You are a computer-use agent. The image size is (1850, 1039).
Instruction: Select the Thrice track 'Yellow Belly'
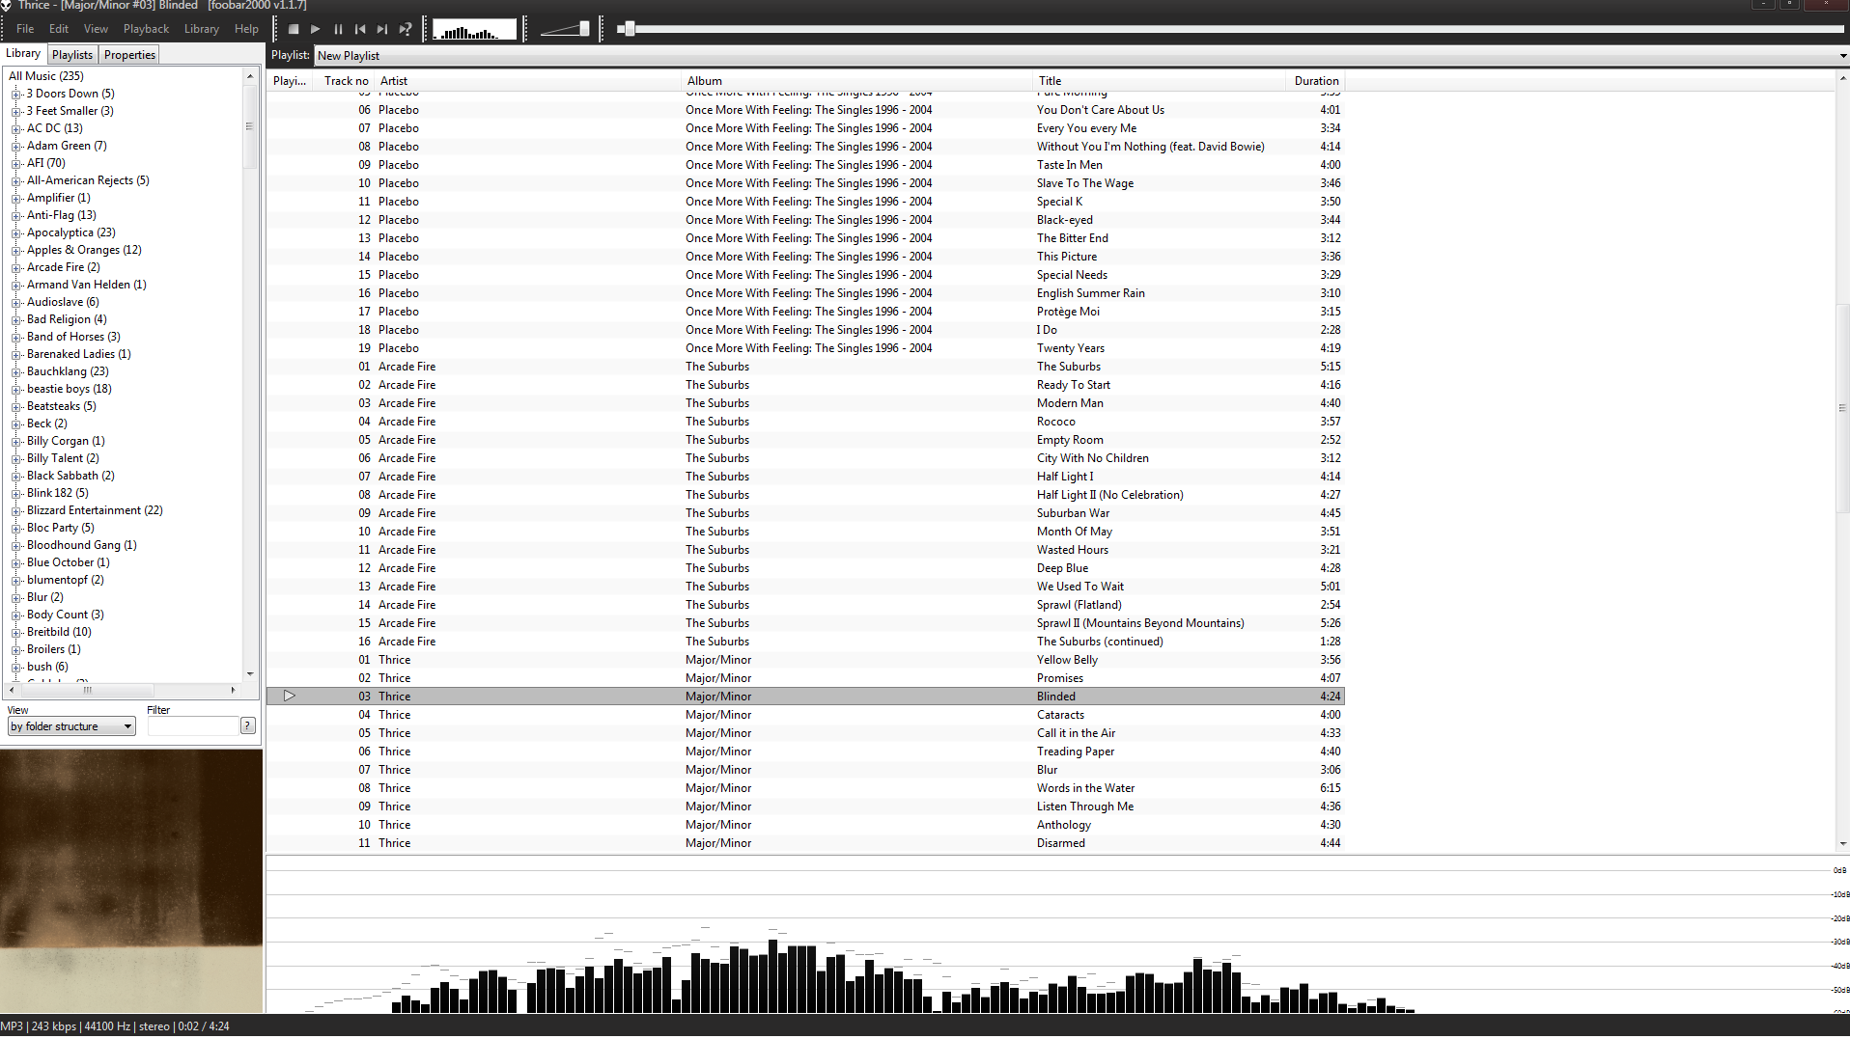pyautogui.click(x=804, y=660)
